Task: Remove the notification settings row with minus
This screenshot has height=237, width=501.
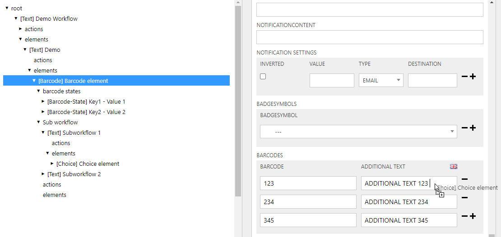Action: coord(464,77)
